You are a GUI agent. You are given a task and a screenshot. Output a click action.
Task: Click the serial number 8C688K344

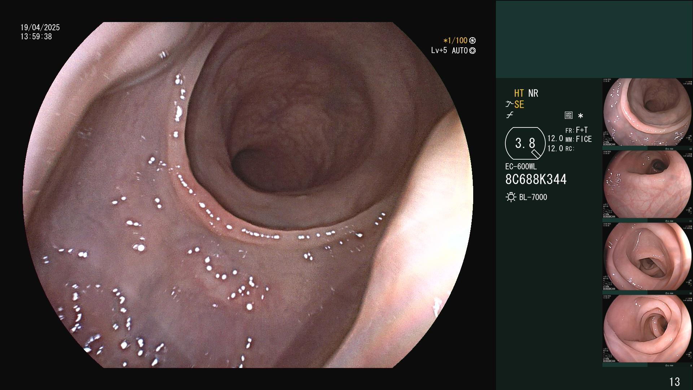[x=536, y=179]
